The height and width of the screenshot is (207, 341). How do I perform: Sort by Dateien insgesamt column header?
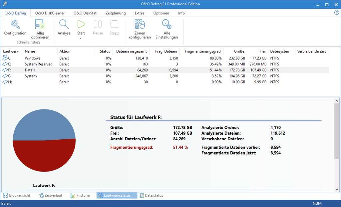point(131,51)
